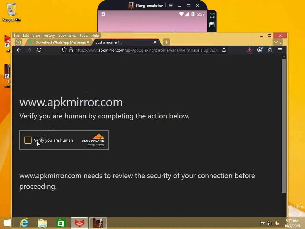Maximize the browser window

(270, 36)
